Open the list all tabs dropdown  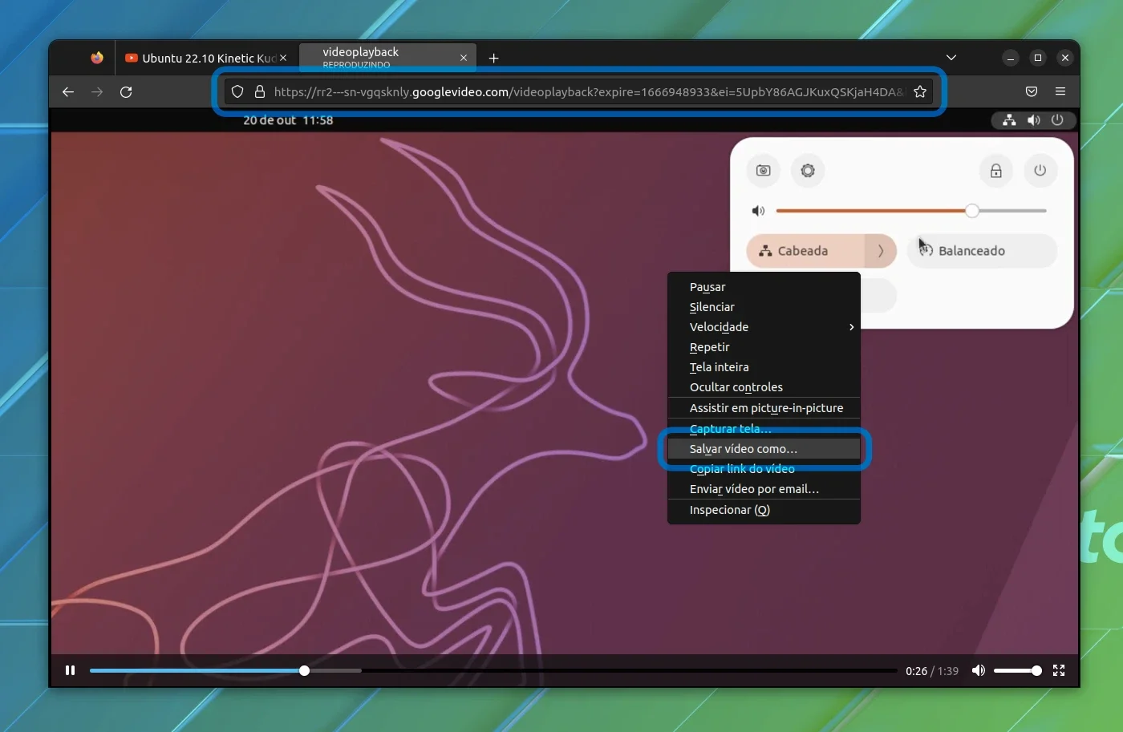(951, 58)
